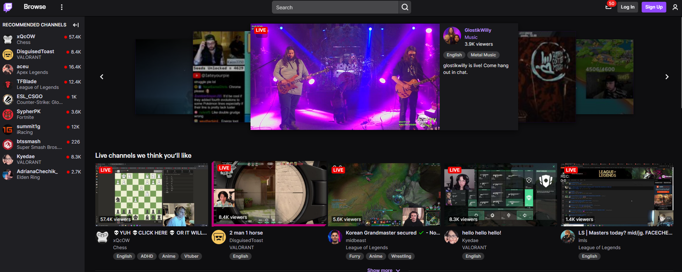
Task: Select the ADHD tag on xQcOW card
Action: tap(147, 256)
